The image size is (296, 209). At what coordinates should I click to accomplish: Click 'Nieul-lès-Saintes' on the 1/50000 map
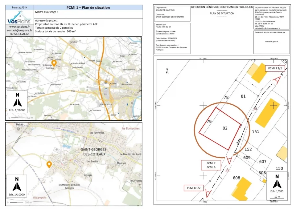point(29,70)
